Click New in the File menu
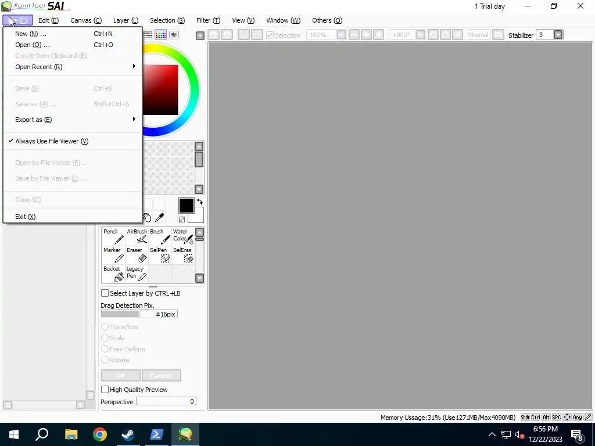Viewport: 595px width, 446px height. pyautogui.click(x=73, y=34)
